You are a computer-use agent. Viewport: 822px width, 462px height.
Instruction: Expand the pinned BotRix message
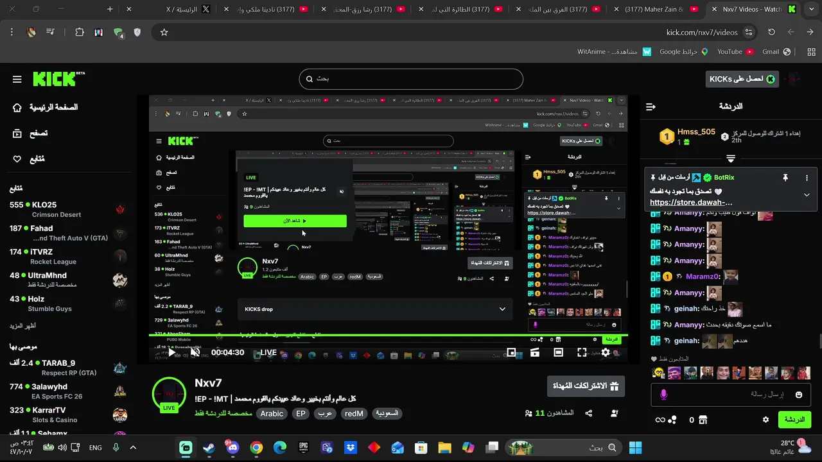[x=807, y=195]
